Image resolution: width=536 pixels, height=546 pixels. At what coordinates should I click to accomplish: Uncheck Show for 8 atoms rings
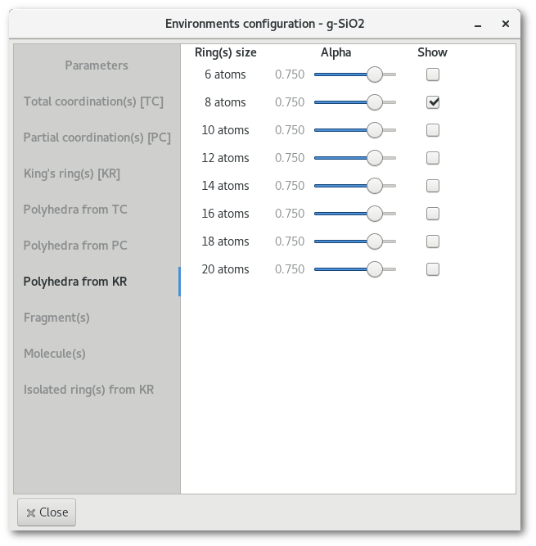tap(433, 102)
